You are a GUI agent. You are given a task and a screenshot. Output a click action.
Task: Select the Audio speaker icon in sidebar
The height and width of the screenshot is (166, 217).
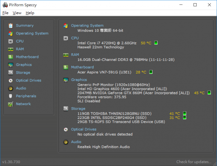click(x=11, y=88)
